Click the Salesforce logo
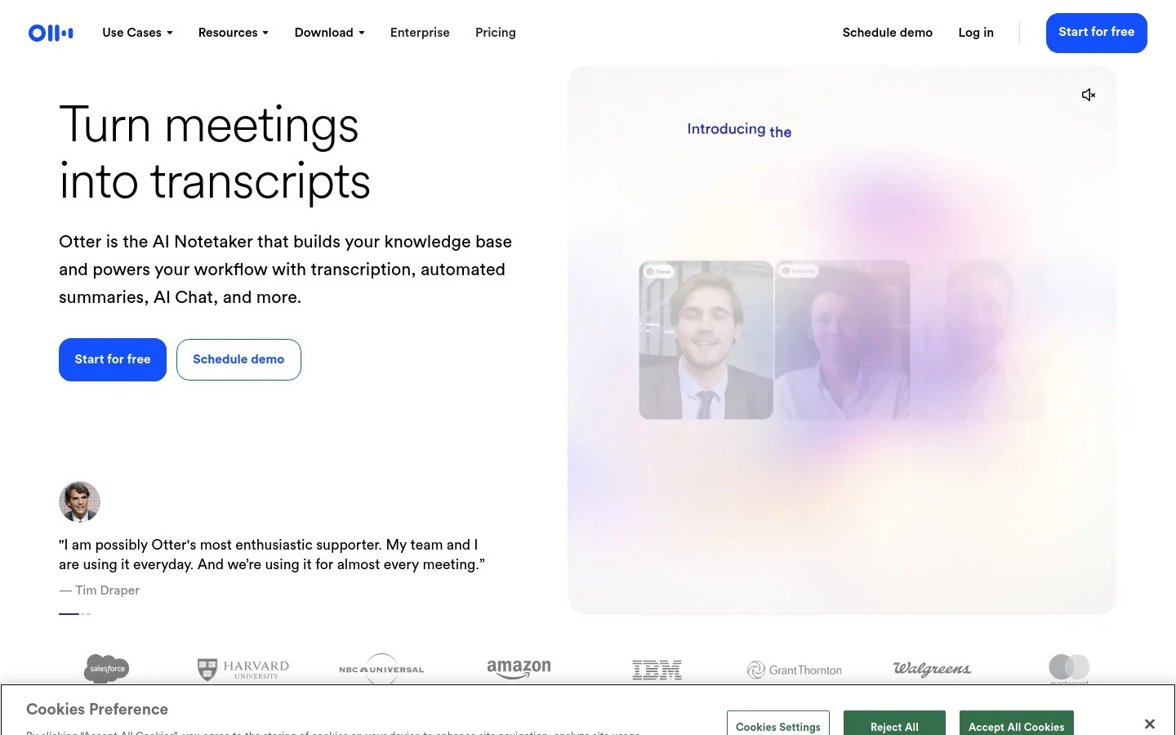 (x=107, y=669)
